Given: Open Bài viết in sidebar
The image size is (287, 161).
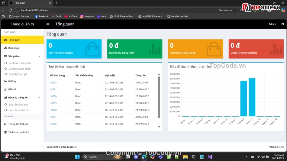Looking at the screenshot, I should 12,89.
